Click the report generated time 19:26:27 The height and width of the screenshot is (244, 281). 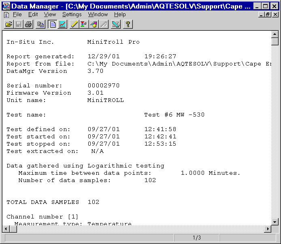click(160, 56)
